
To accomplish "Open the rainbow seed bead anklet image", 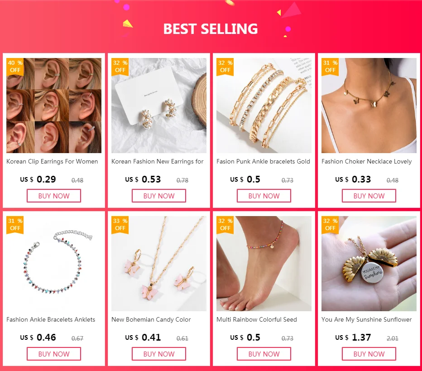I will coord(264,264).
